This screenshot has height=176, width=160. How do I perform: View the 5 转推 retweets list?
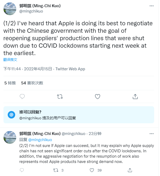(10, 83)
